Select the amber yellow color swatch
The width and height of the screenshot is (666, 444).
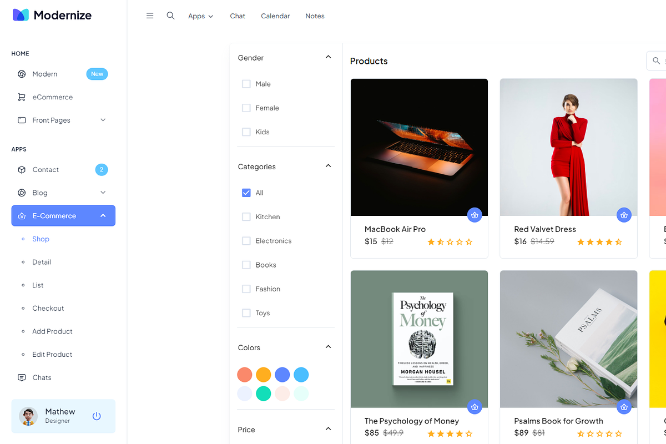264,375
